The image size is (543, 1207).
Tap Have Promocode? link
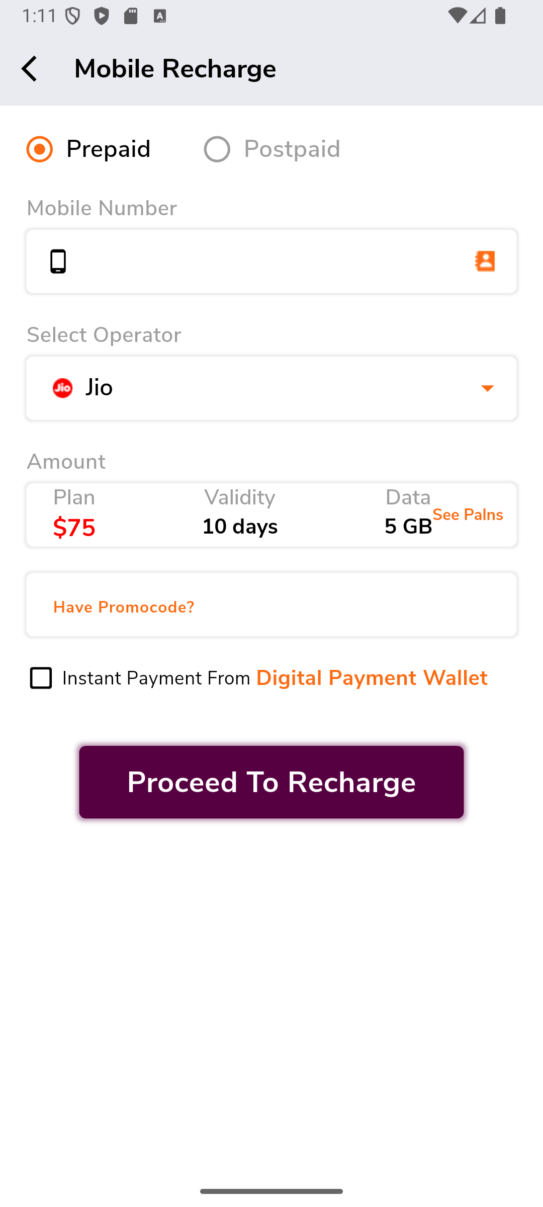[124, 607]
